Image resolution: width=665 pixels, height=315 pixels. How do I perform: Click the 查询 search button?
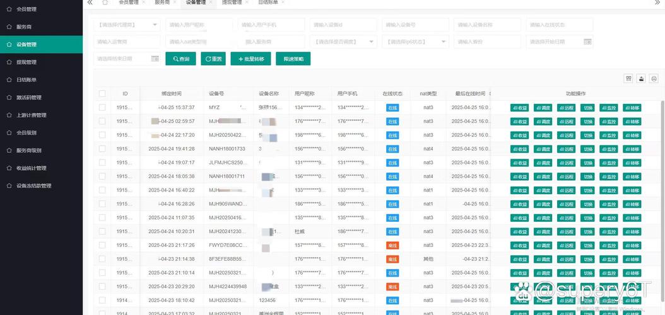pos(180,59)
